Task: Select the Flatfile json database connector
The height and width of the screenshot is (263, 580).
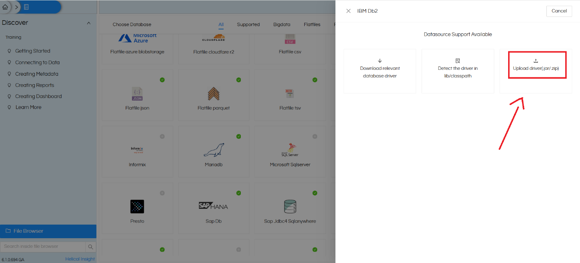Action: click(x=137, y=95)
